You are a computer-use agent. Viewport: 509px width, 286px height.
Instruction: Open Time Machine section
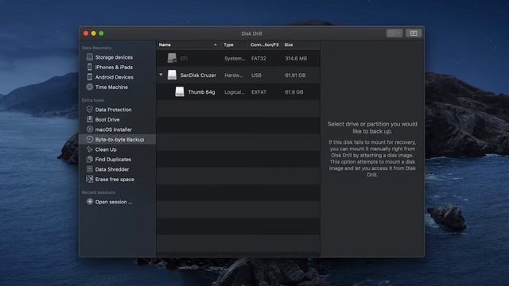coord(111,87)
